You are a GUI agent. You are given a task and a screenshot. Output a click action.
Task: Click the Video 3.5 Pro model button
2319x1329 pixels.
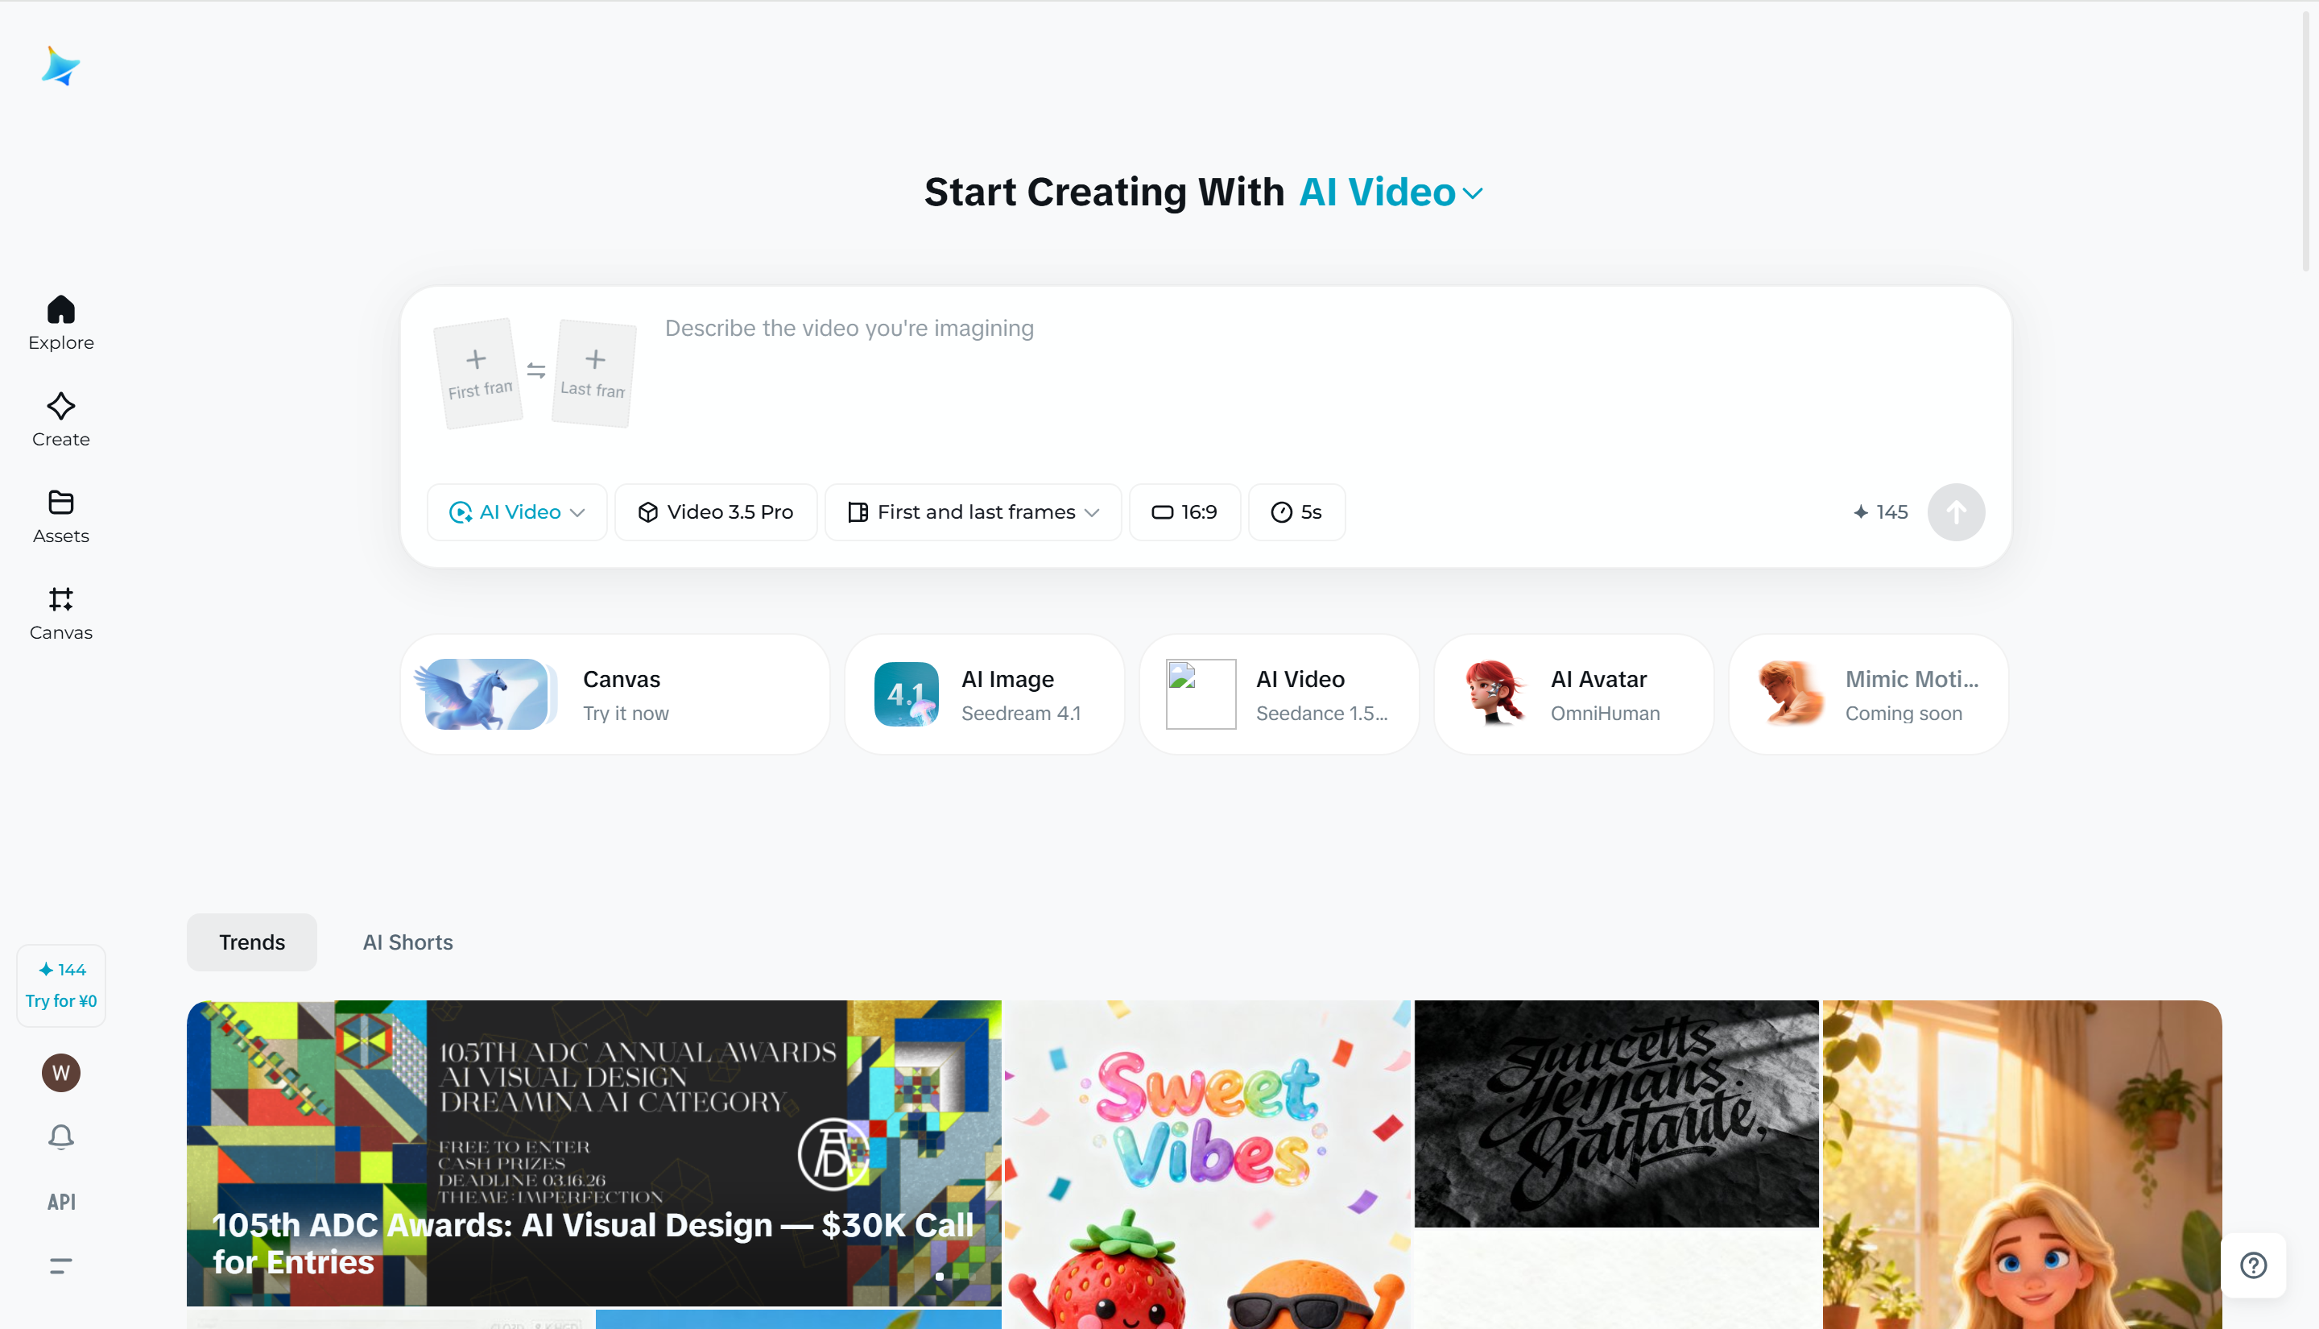coord(716,512)
